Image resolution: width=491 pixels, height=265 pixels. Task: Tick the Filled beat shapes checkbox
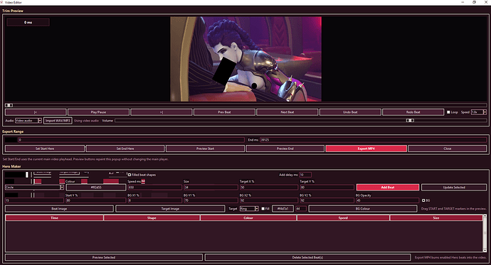coord(130,175)
